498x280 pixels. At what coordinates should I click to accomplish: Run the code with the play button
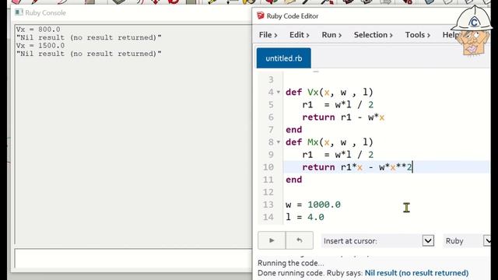tap(272, 240)
